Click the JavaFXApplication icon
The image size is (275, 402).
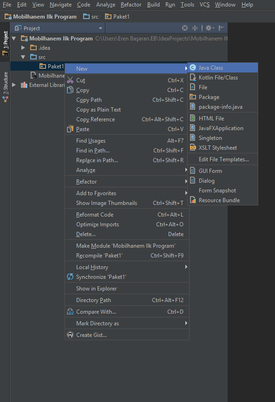click(x=193, y=128)
